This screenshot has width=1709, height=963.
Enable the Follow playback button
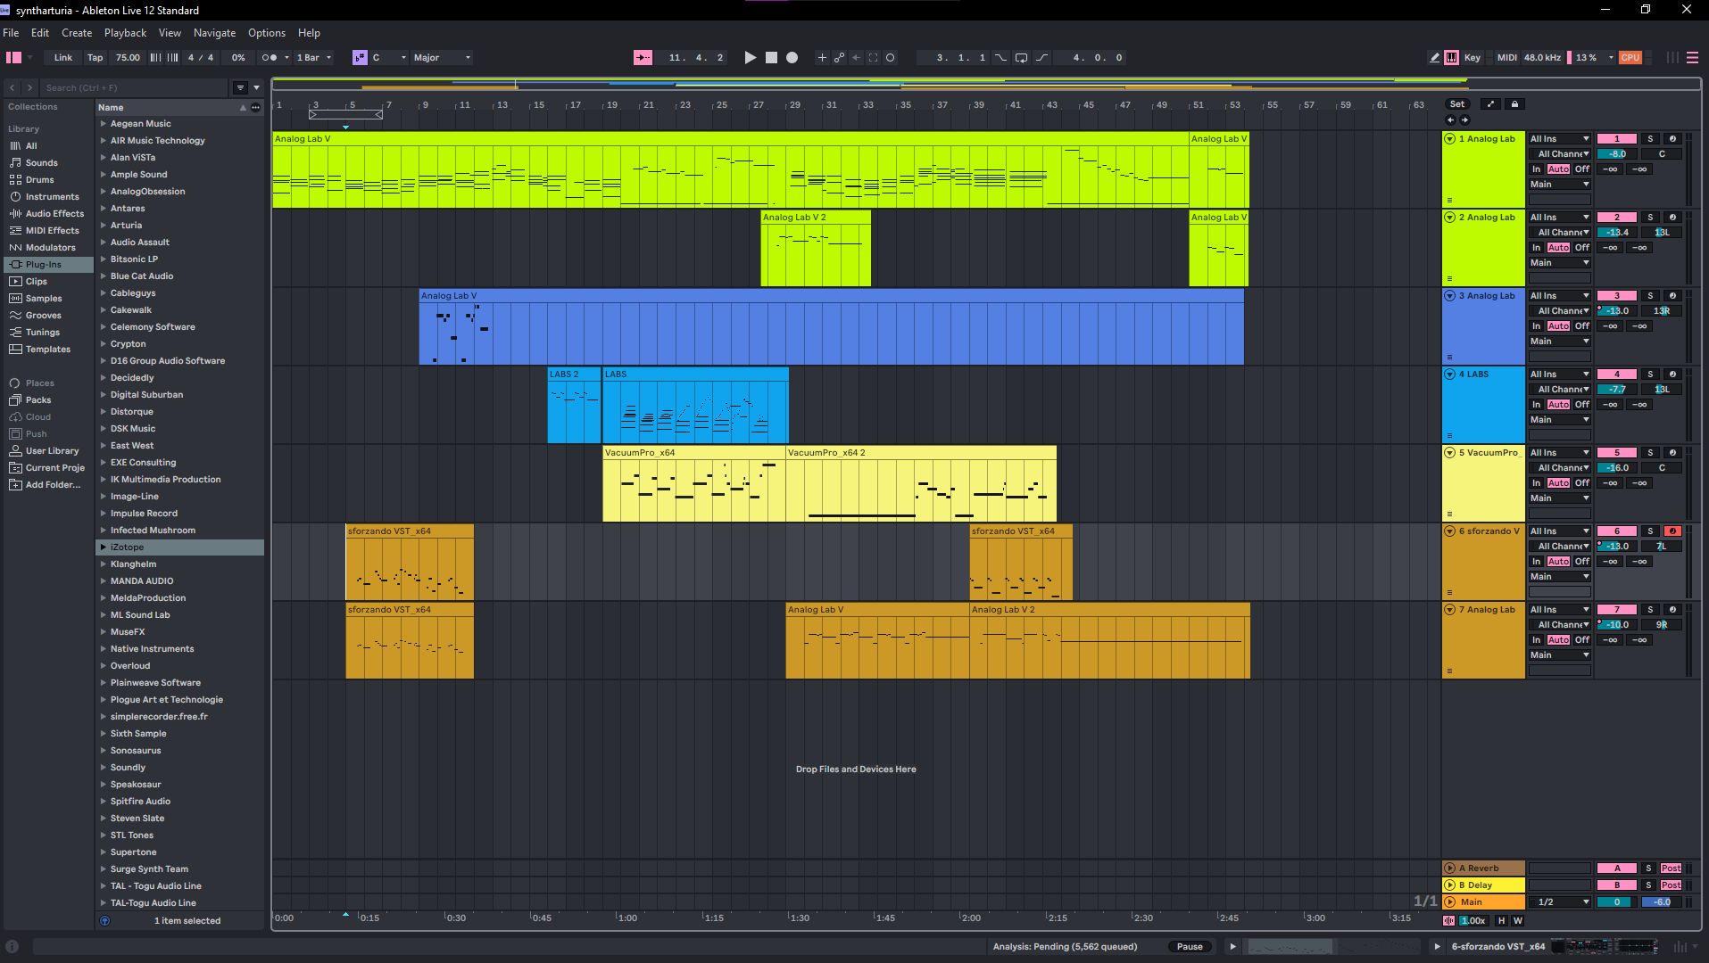click(x=643, y=58)
